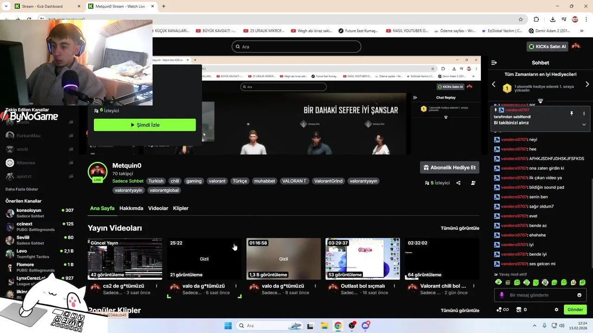The height and width of the screenshot is (333, 593).
Task: Open Chrome in the taskbar
Action: [x=338, y=326]
